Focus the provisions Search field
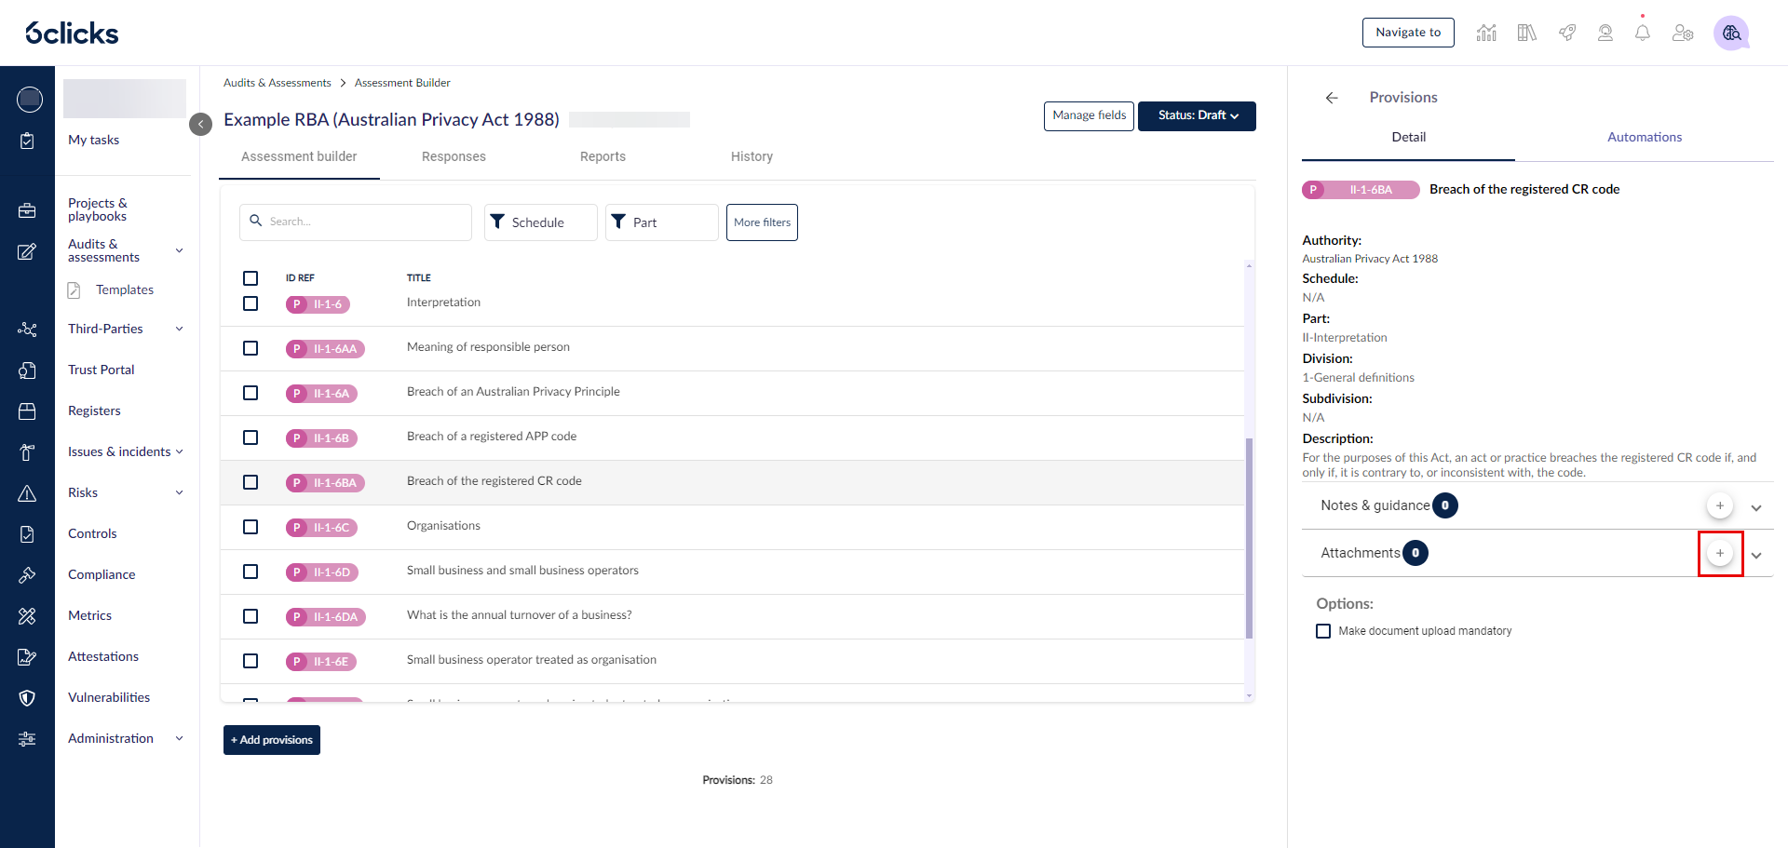The image size is (1788, 848). pyautogui.click(x=356, y=222)
